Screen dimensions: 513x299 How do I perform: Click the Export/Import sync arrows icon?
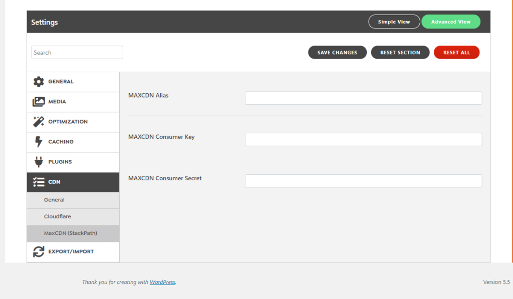click(39, 251)
